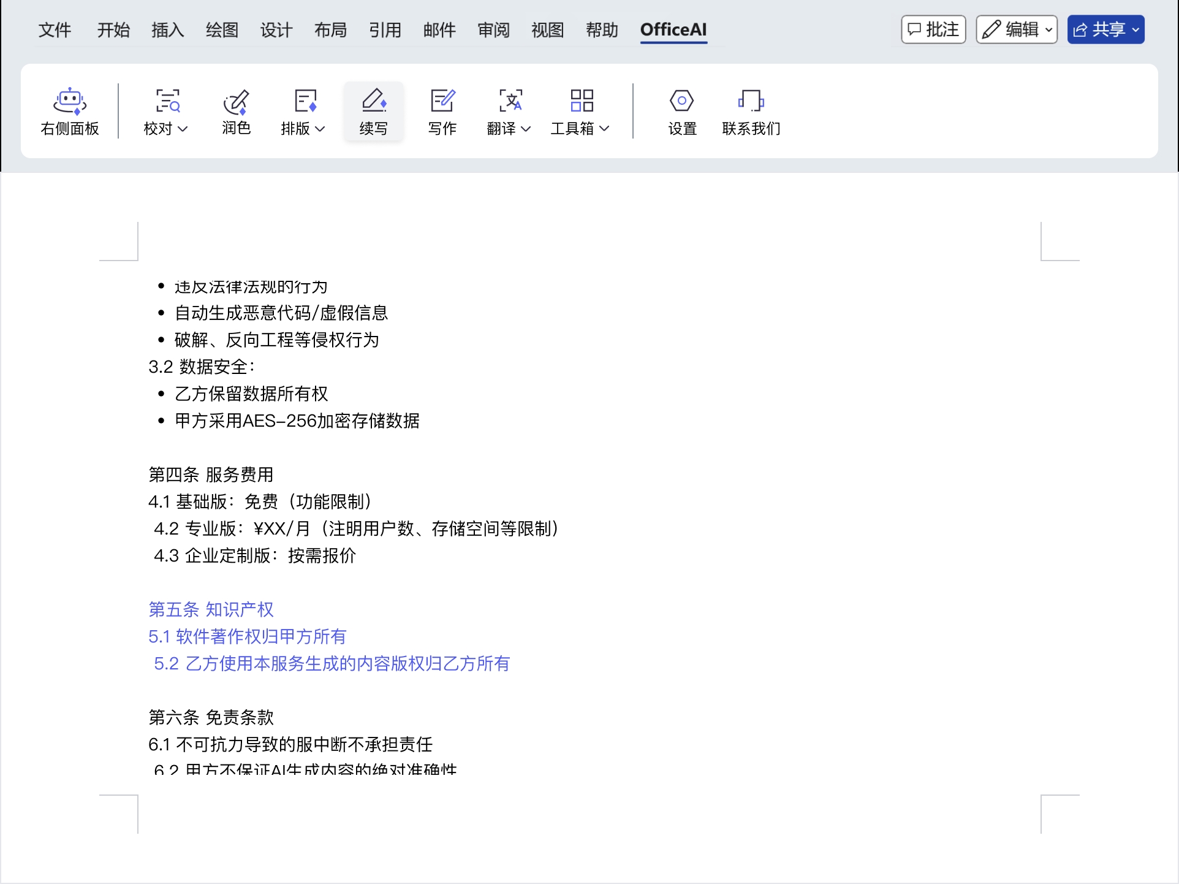
Task: Click the 排版 layout icon
Action: coord(305,101)
